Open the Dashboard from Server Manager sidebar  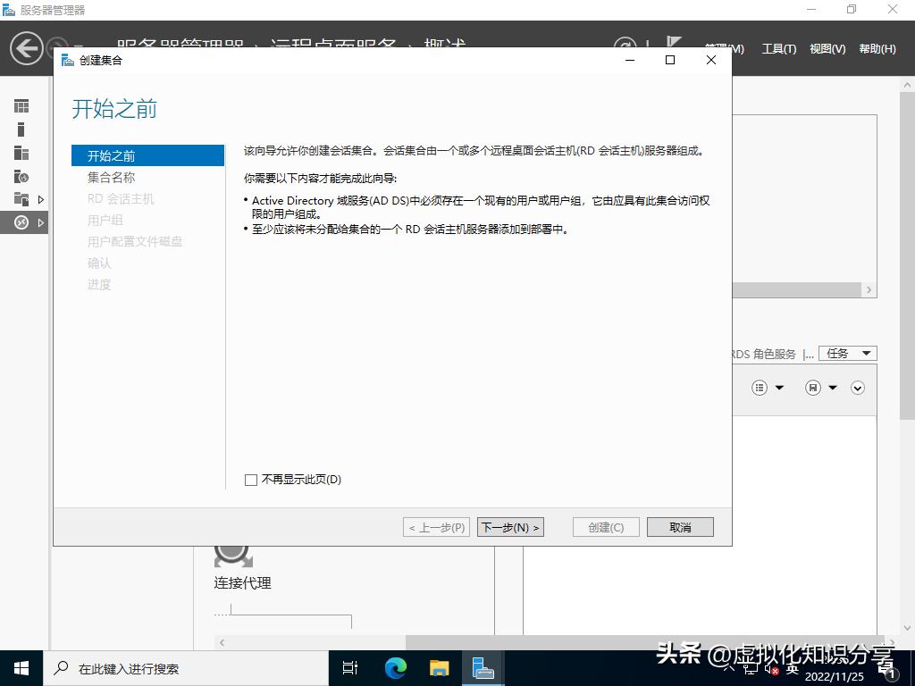click(21, 105)
